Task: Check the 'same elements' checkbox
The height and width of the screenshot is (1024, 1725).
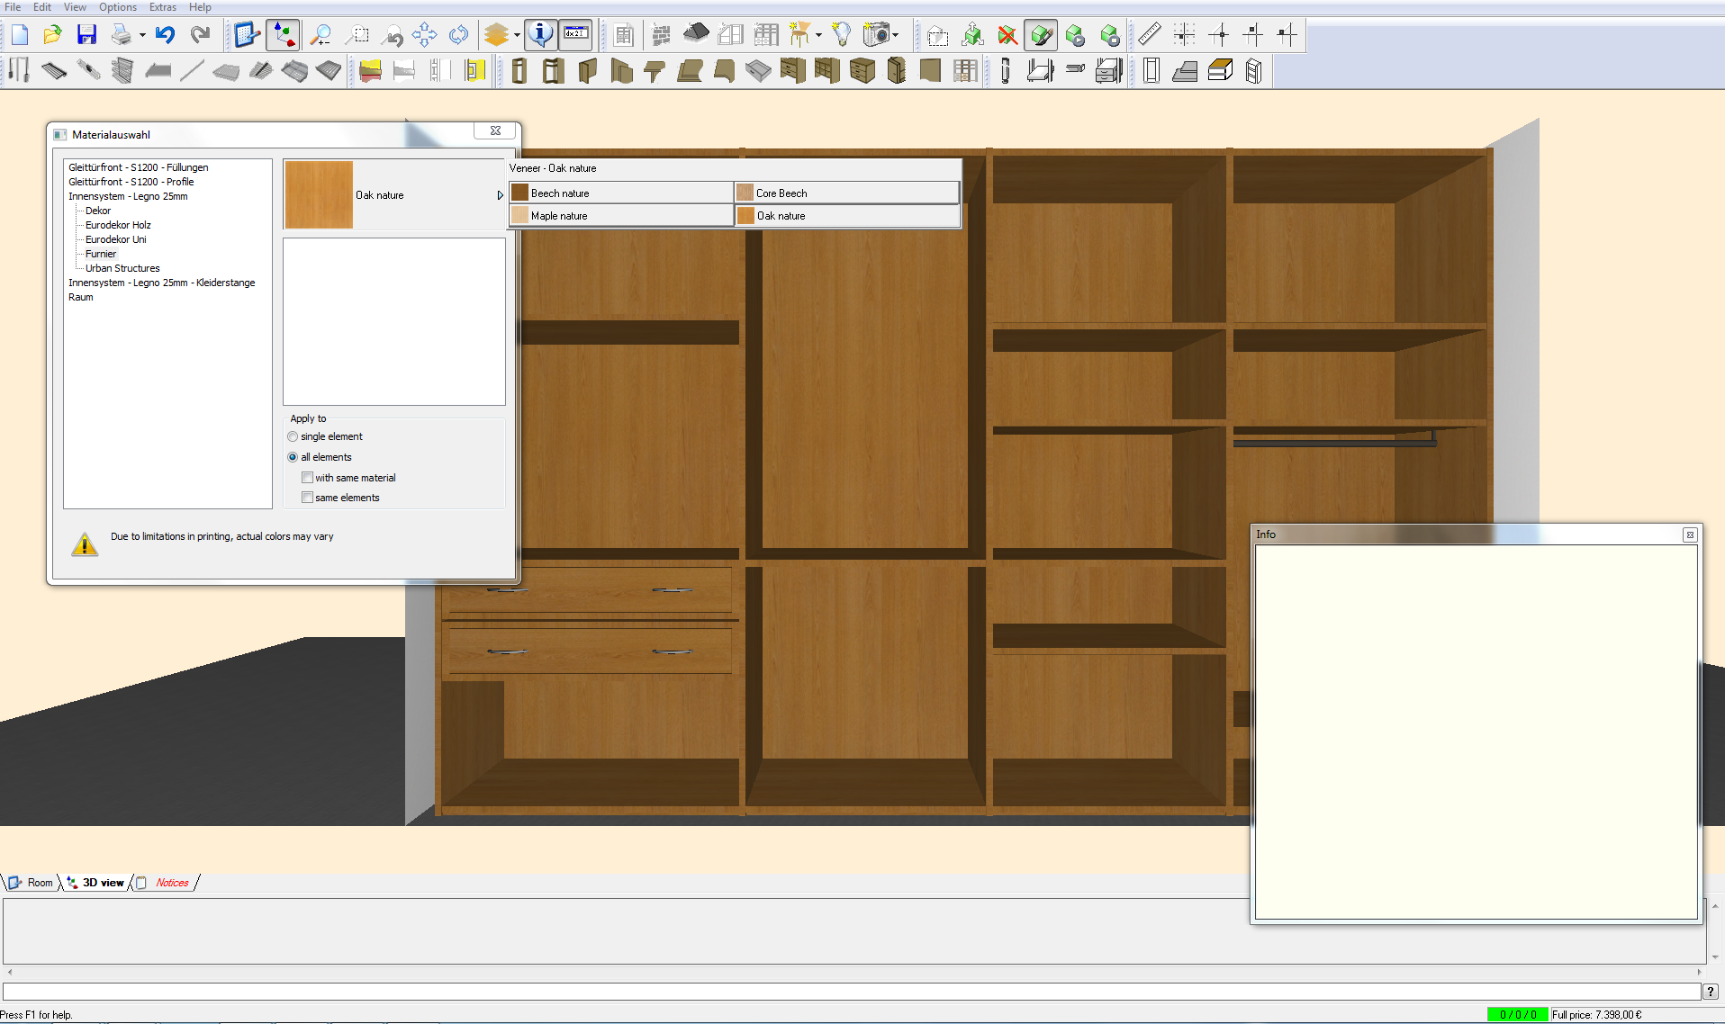Action: 308,498
